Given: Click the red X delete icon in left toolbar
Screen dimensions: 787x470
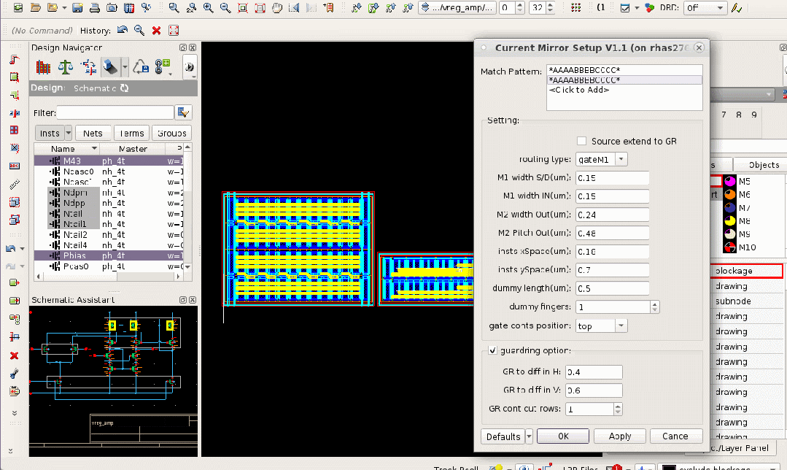Looking at the screenshot, I should [x=14, y=355].
